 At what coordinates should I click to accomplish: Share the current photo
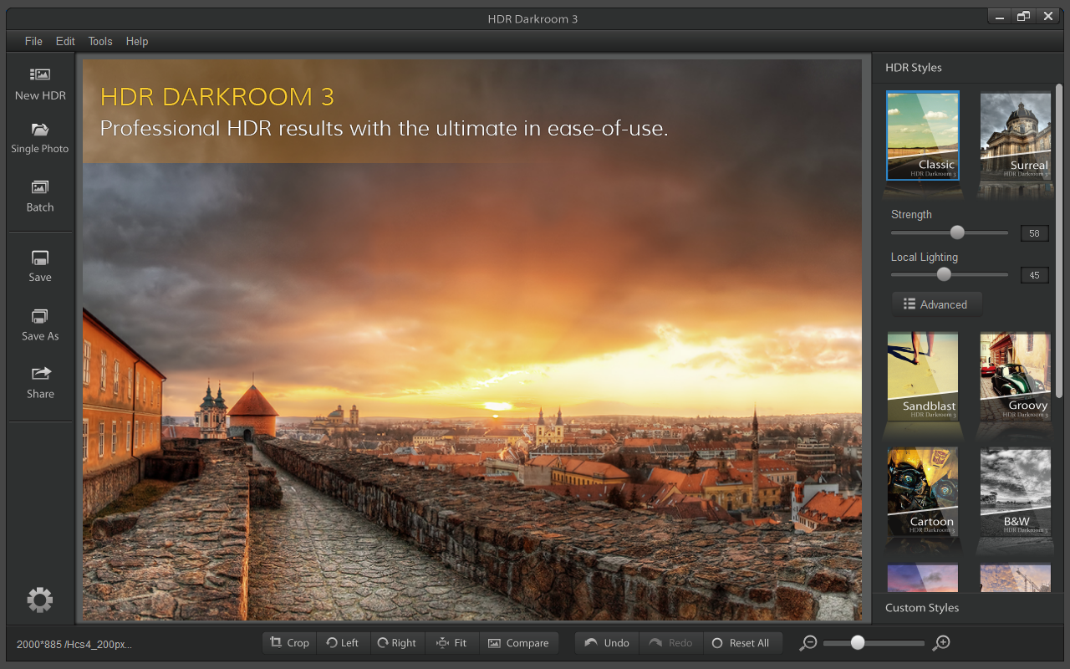click(x=40, y=375)
